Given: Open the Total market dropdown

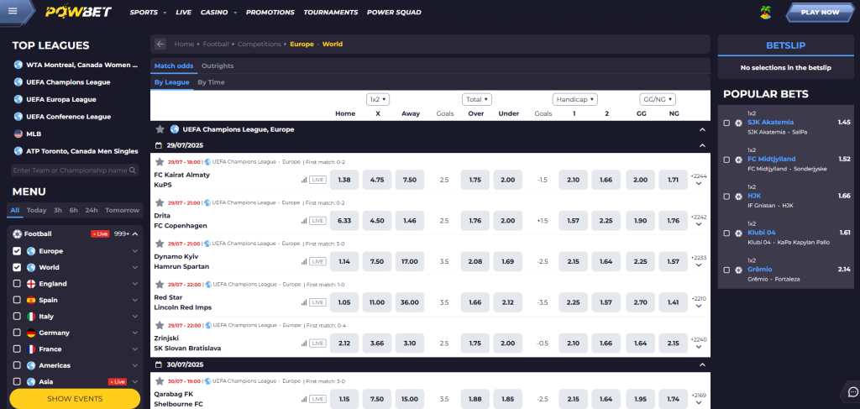Looking at the screenshot, I should [x=477, y=99].
